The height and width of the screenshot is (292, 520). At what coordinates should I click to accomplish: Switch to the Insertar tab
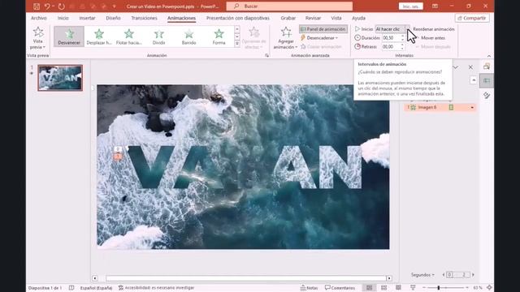point(87,18)
